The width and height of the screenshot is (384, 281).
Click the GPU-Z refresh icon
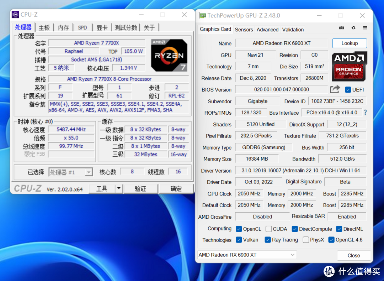coord(353,28)
